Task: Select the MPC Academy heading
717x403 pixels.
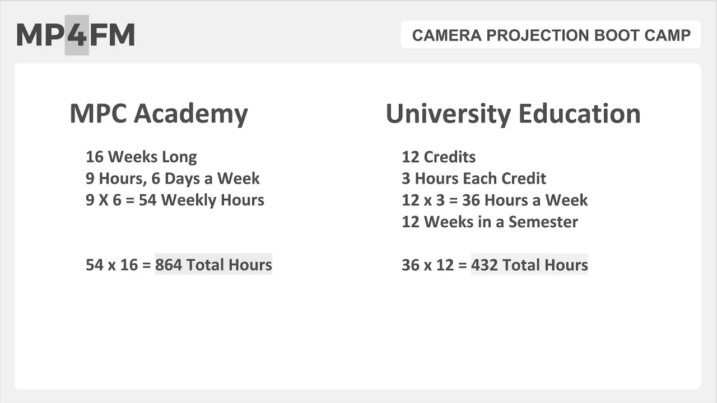Action: pos(159,114)
